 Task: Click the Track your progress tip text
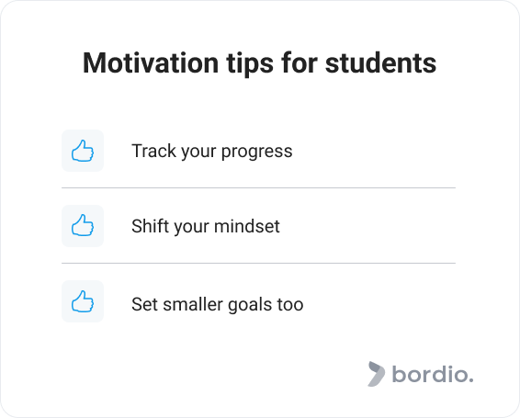[212, 152]
